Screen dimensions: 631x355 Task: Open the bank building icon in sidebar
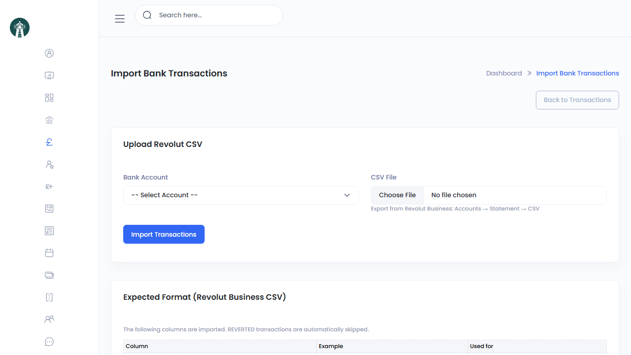pos(49,120)
